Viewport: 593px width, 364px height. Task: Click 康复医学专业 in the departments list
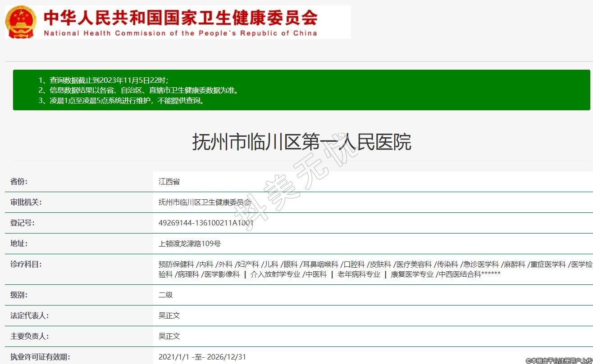point(412,274)
